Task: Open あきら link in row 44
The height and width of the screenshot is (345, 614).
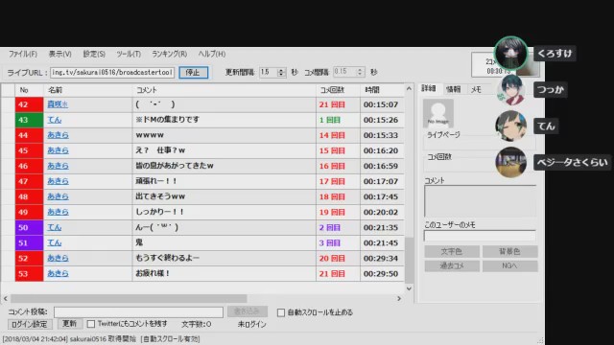Action: pos(58,135)
